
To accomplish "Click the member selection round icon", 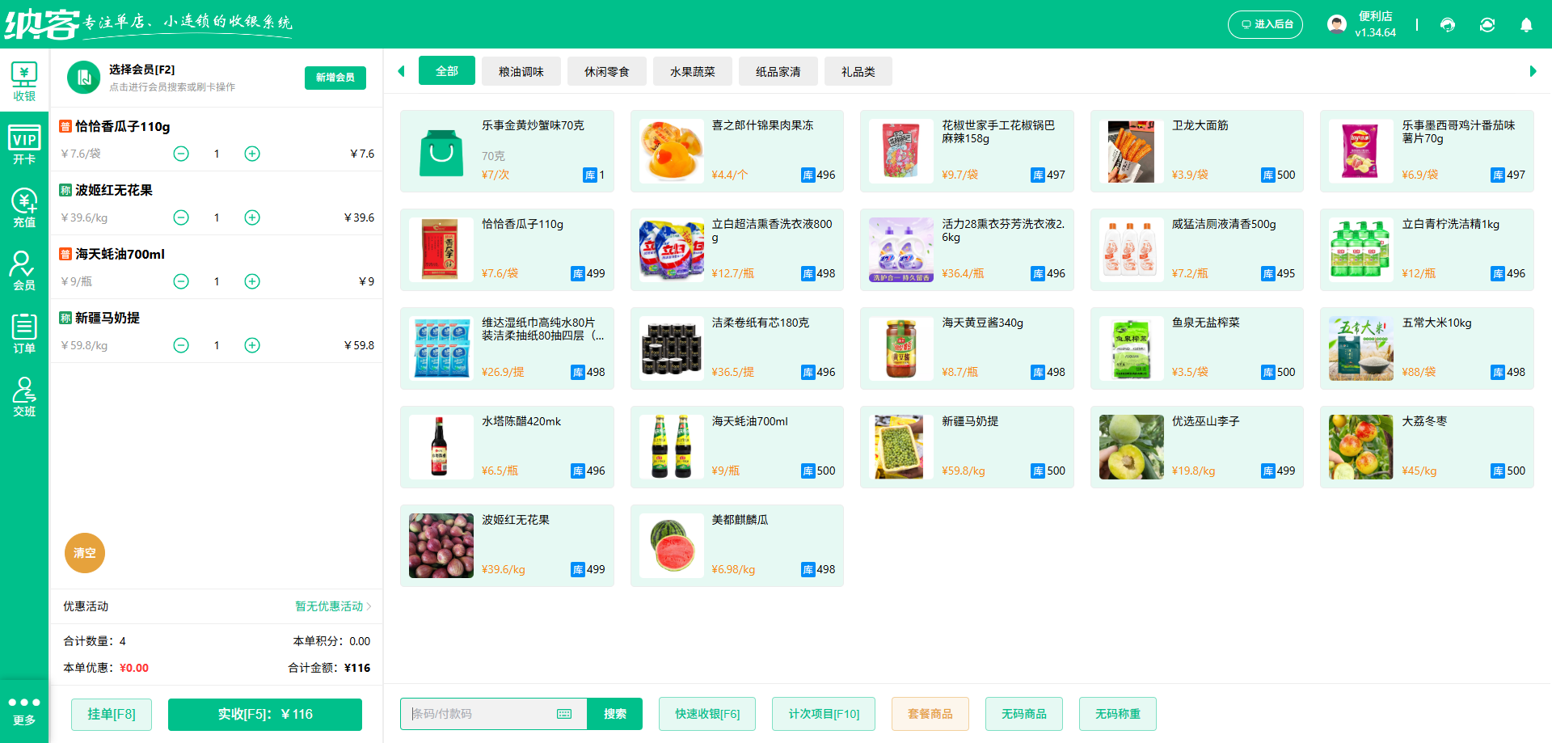I will [83, 78].
